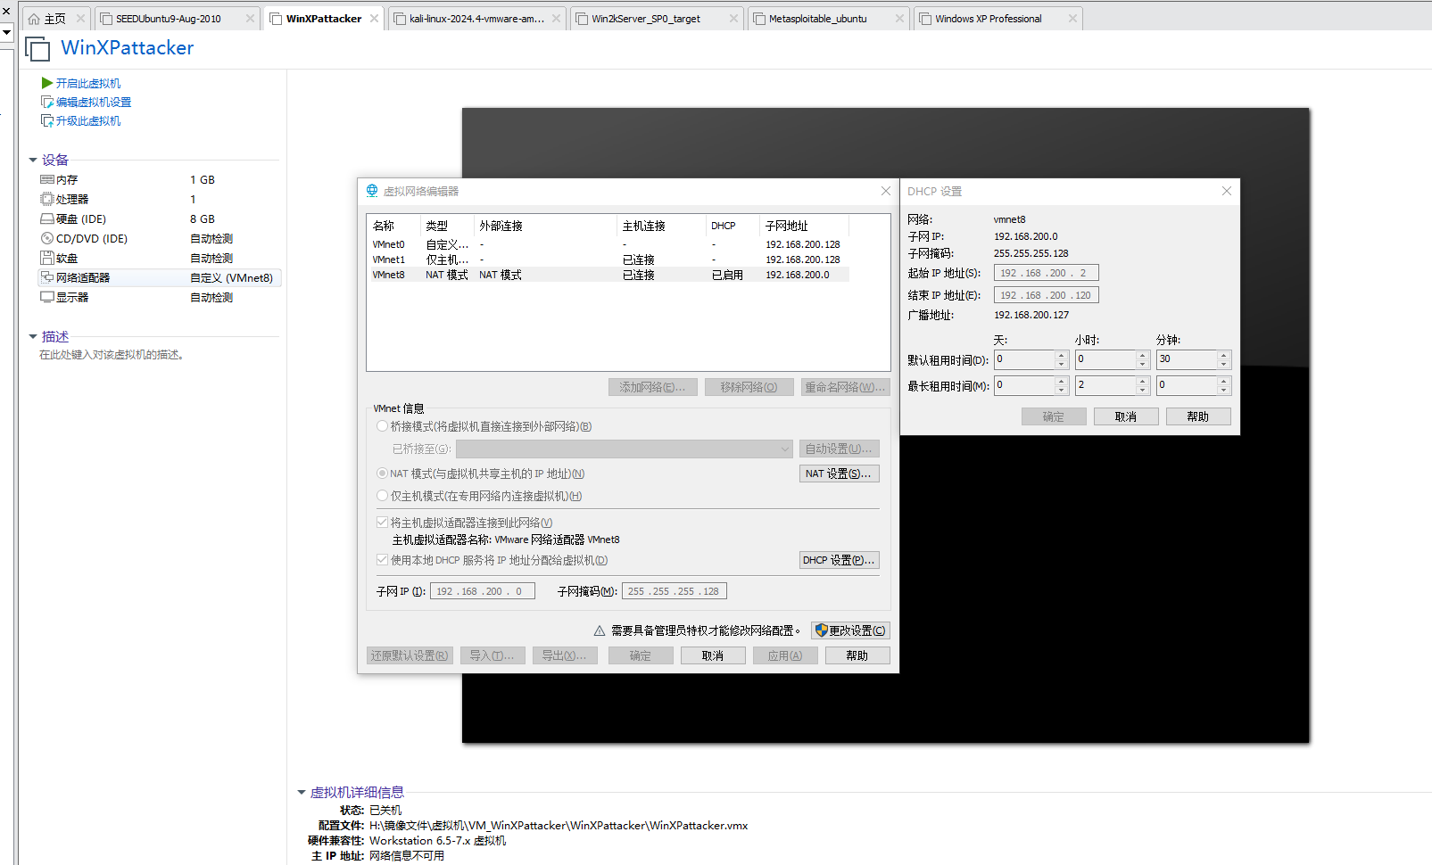Close the Win2kServer_SP0_target tab
Screen dimensions: 1432x865
click(x=733, y=18)
